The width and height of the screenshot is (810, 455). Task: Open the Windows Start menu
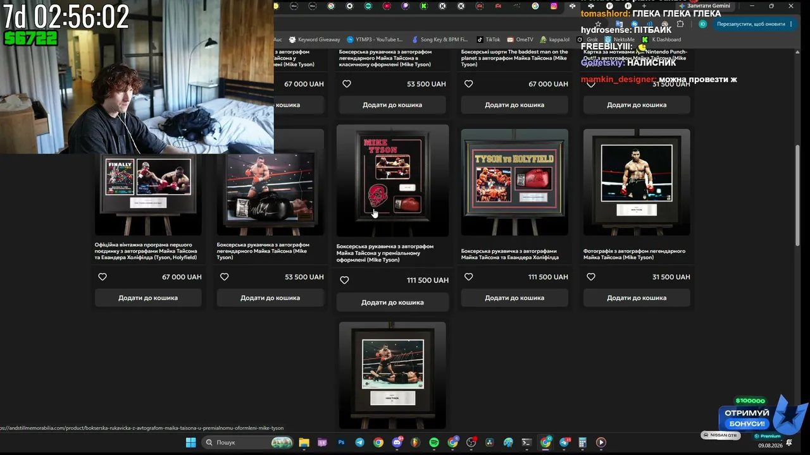(x=190, y=442)
